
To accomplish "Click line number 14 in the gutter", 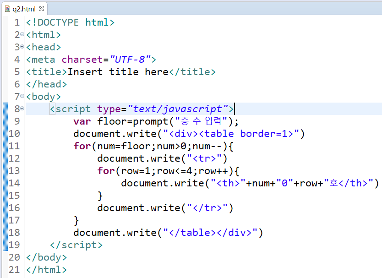I will [x=14, y=183].
